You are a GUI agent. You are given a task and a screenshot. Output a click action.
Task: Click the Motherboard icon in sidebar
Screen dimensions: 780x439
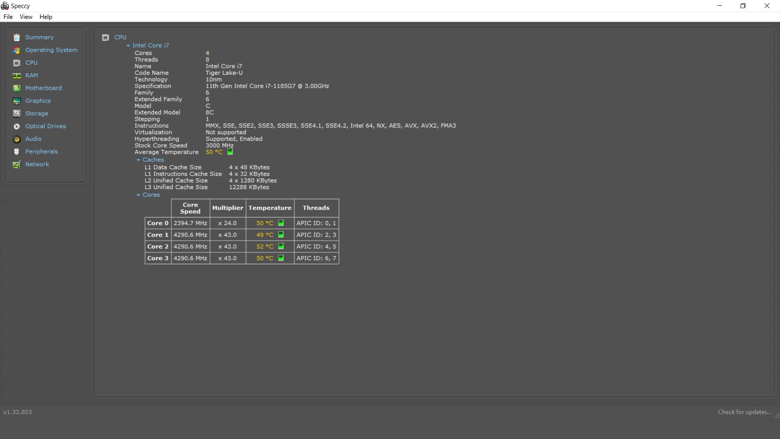17,88
